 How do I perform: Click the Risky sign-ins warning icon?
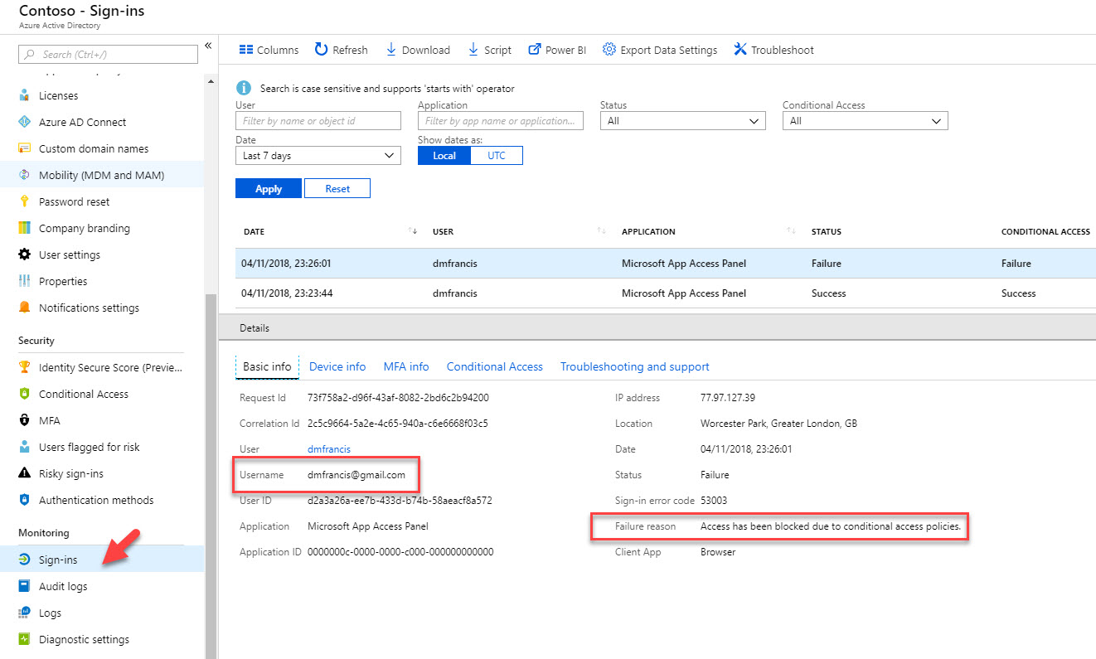click(24, 473)
